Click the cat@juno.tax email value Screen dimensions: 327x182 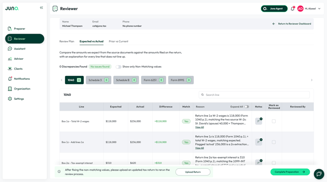(99, 26)
